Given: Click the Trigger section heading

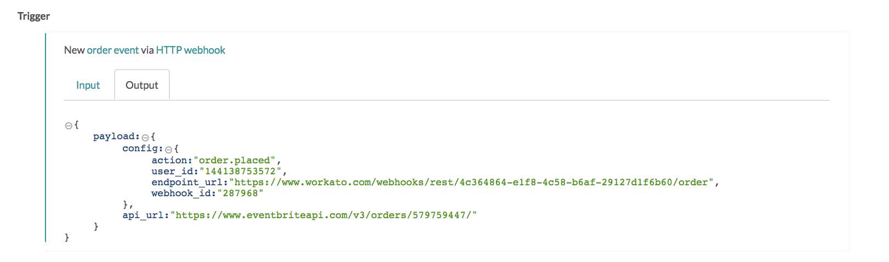Looking at the screenshot, I should click(x=33, y=16).
